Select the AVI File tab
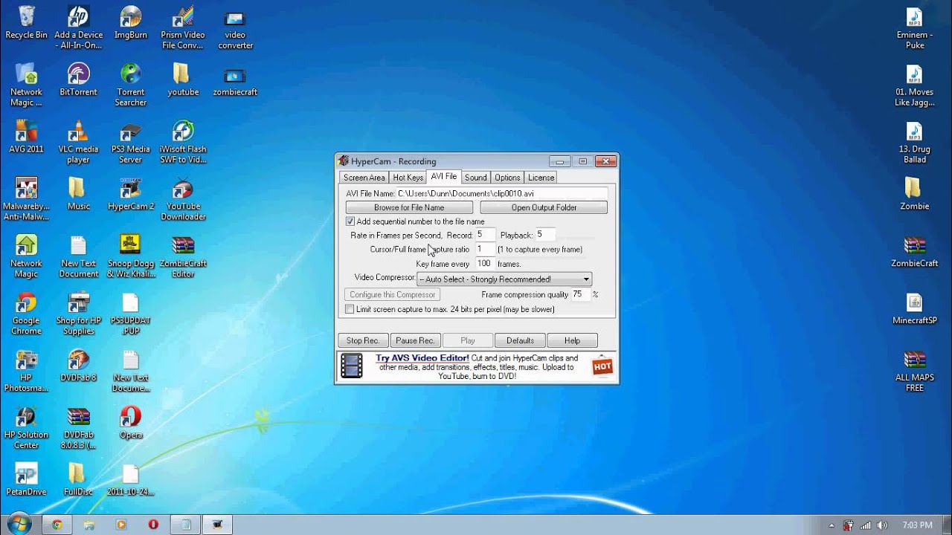 point(444,177)
